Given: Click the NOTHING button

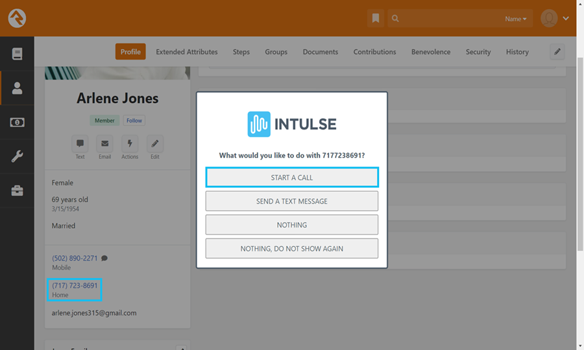Looking at the screenshot, I should 292,225.
